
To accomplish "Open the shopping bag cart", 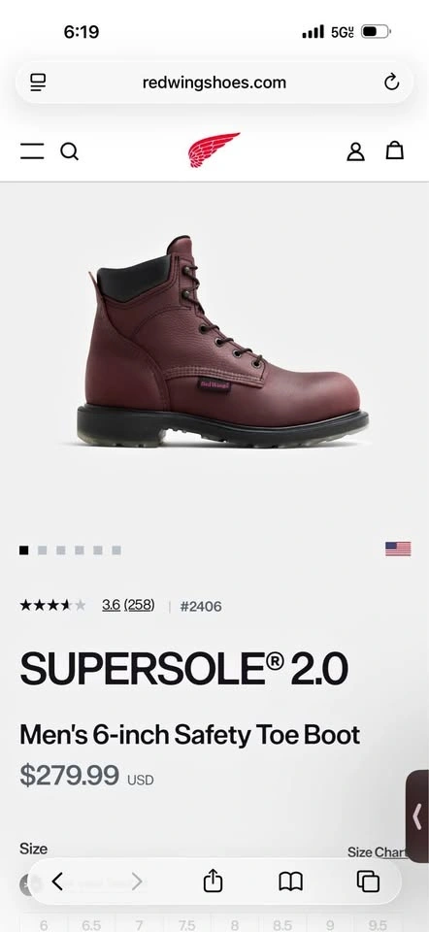I will click(x=394, y=150).
